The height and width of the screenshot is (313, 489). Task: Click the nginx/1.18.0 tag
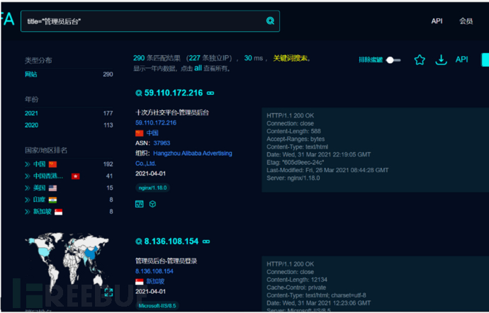coord(153,188)
